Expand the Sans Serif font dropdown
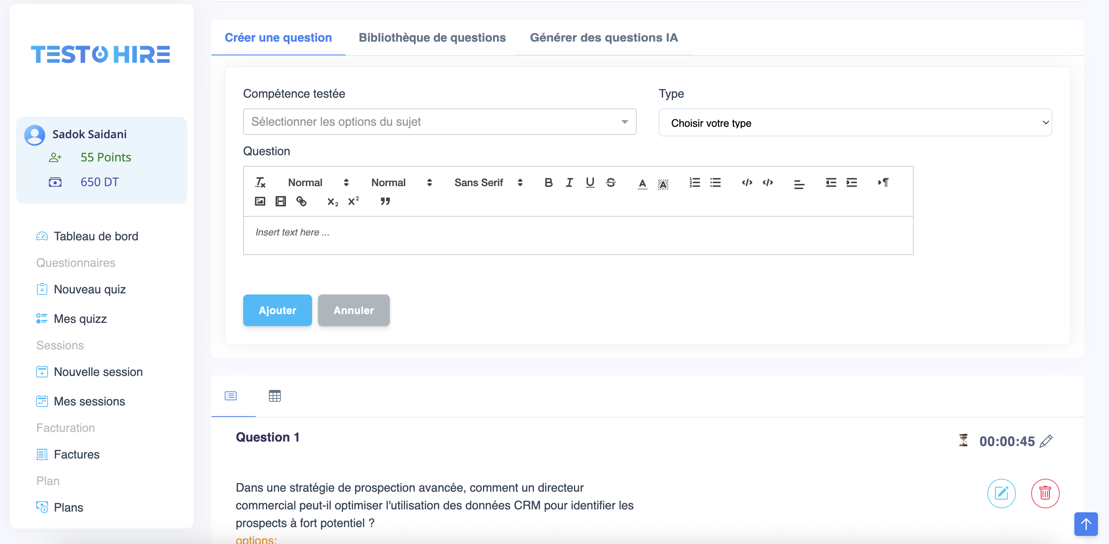The image size is (1109, 544). point(488,182)
